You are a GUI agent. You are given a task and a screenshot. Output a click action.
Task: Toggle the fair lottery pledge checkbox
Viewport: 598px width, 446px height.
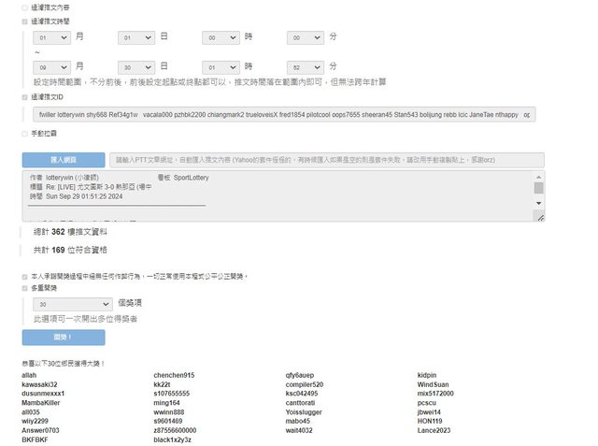click(24, 277)
